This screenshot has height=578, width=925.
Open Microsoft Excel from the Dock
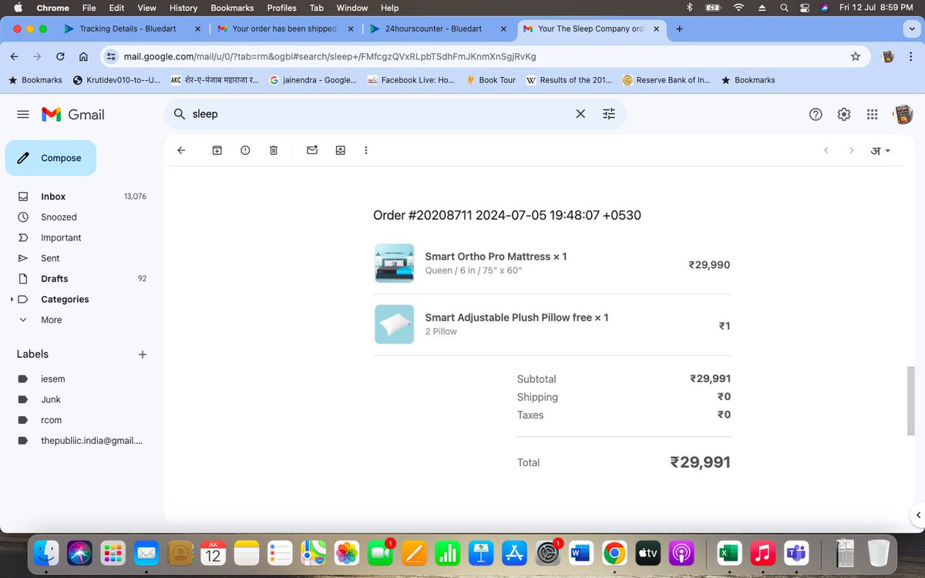tap(728, 553)
